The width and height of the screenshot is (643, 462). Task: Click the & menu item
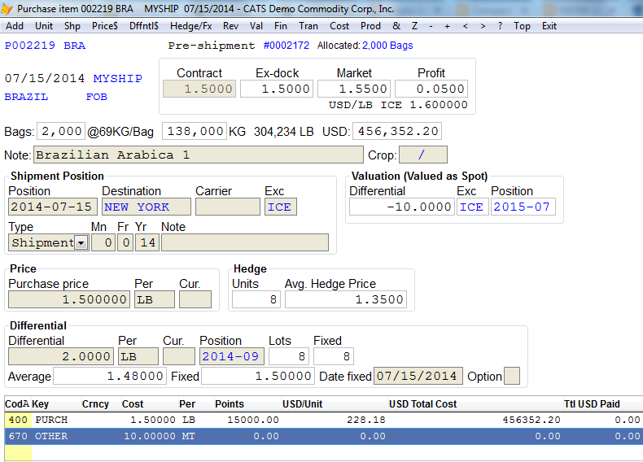point(396,26)
